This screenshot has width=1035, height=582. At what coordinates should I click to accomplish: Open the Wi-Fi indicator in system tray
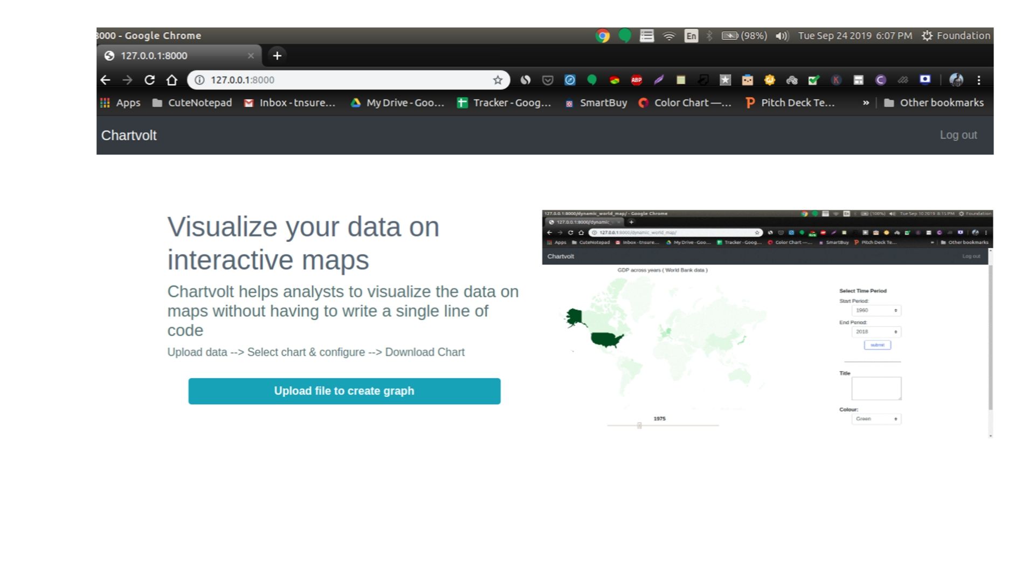669,36
